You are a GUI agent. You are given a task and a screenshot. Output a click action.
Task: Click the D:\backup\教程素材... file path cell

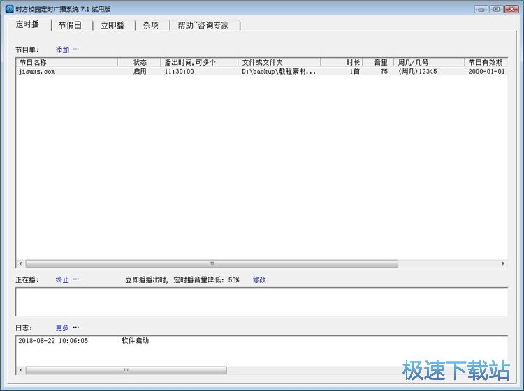[279, 71]
